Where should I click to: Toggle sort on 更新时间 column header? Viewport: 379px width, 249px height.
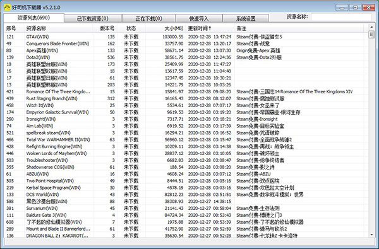pos(210,28)
